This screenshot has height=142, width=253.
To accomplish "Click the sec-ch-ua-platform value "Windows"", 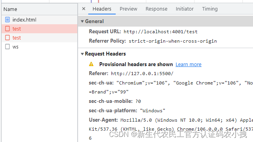I will click(153, 111).
